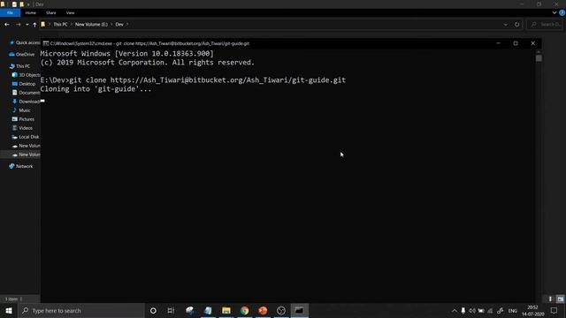Screen dimensions: 566x318
Task: Select 'This PC' in the address breadcrumb
Action: [60, 25]
